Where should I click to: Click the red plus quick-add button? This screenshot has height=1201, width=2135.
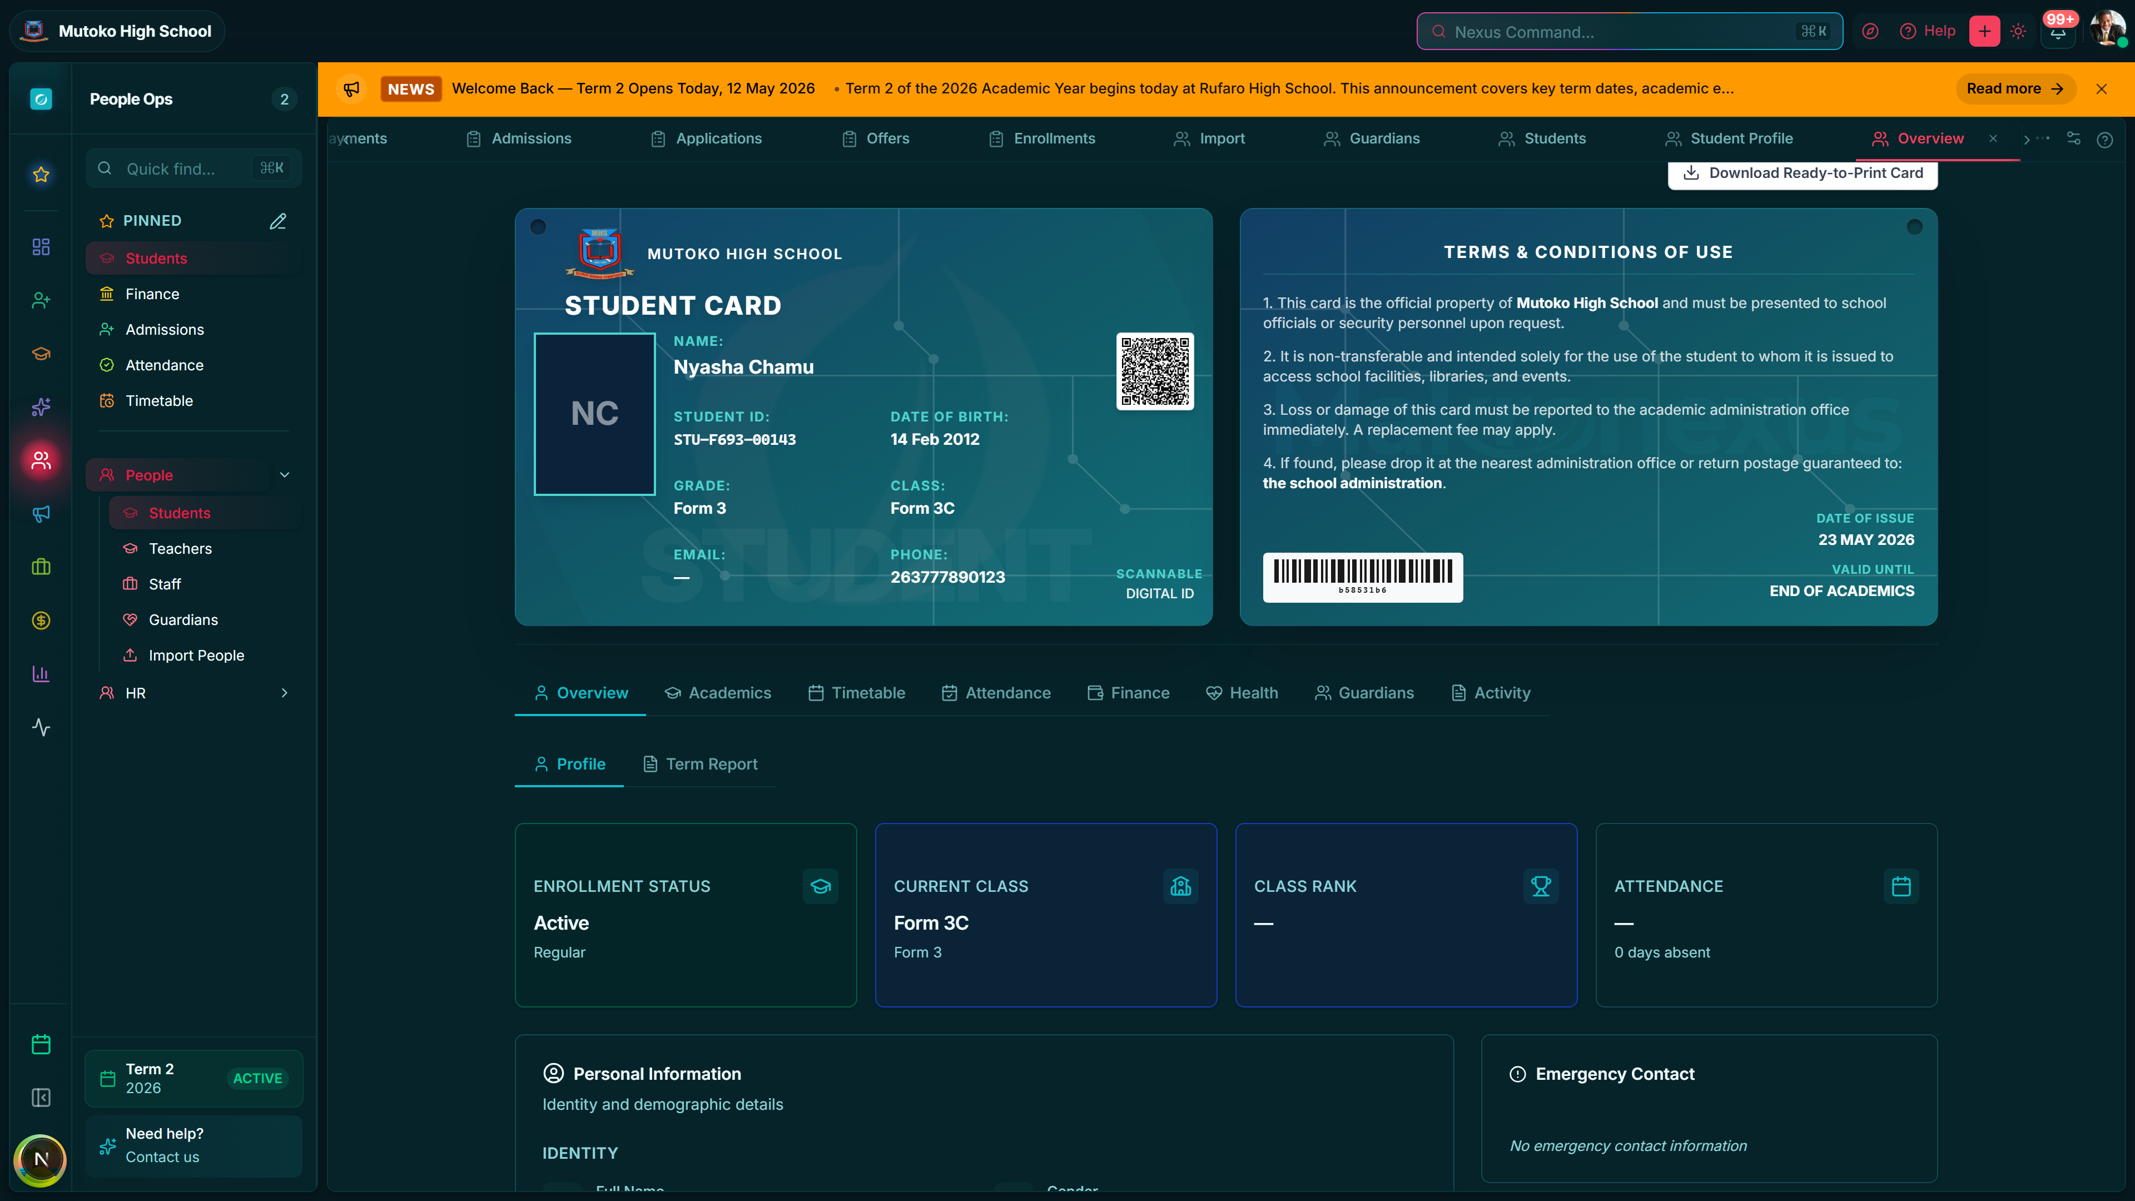1984,32
